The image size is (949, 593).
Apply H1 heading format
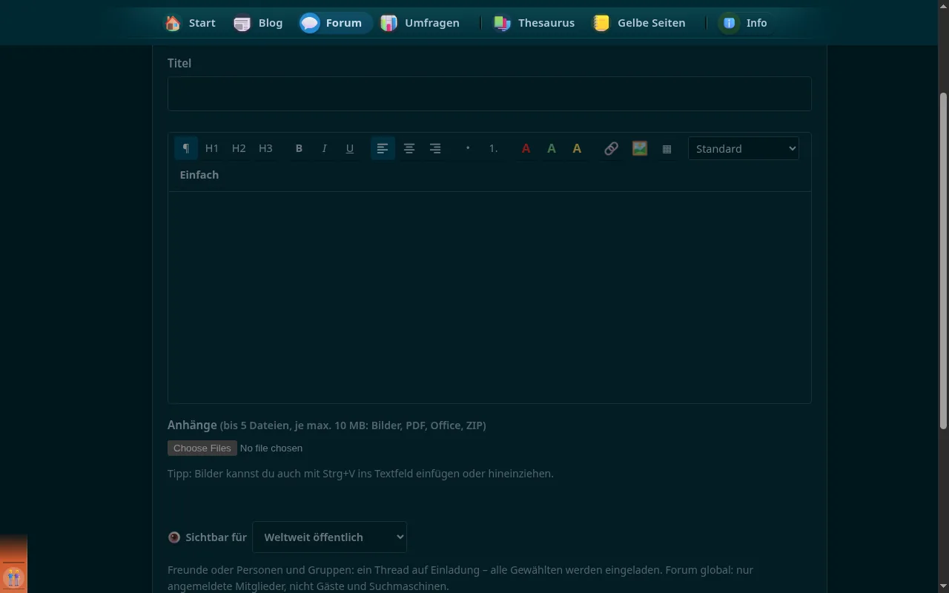(212, 148)
